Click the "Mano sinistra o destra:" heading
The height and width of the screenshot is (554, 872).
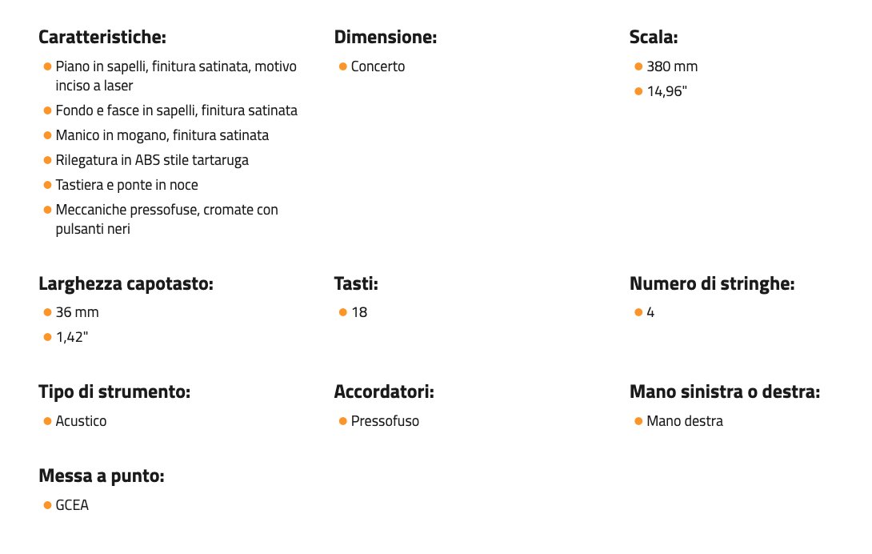point(724,392)
